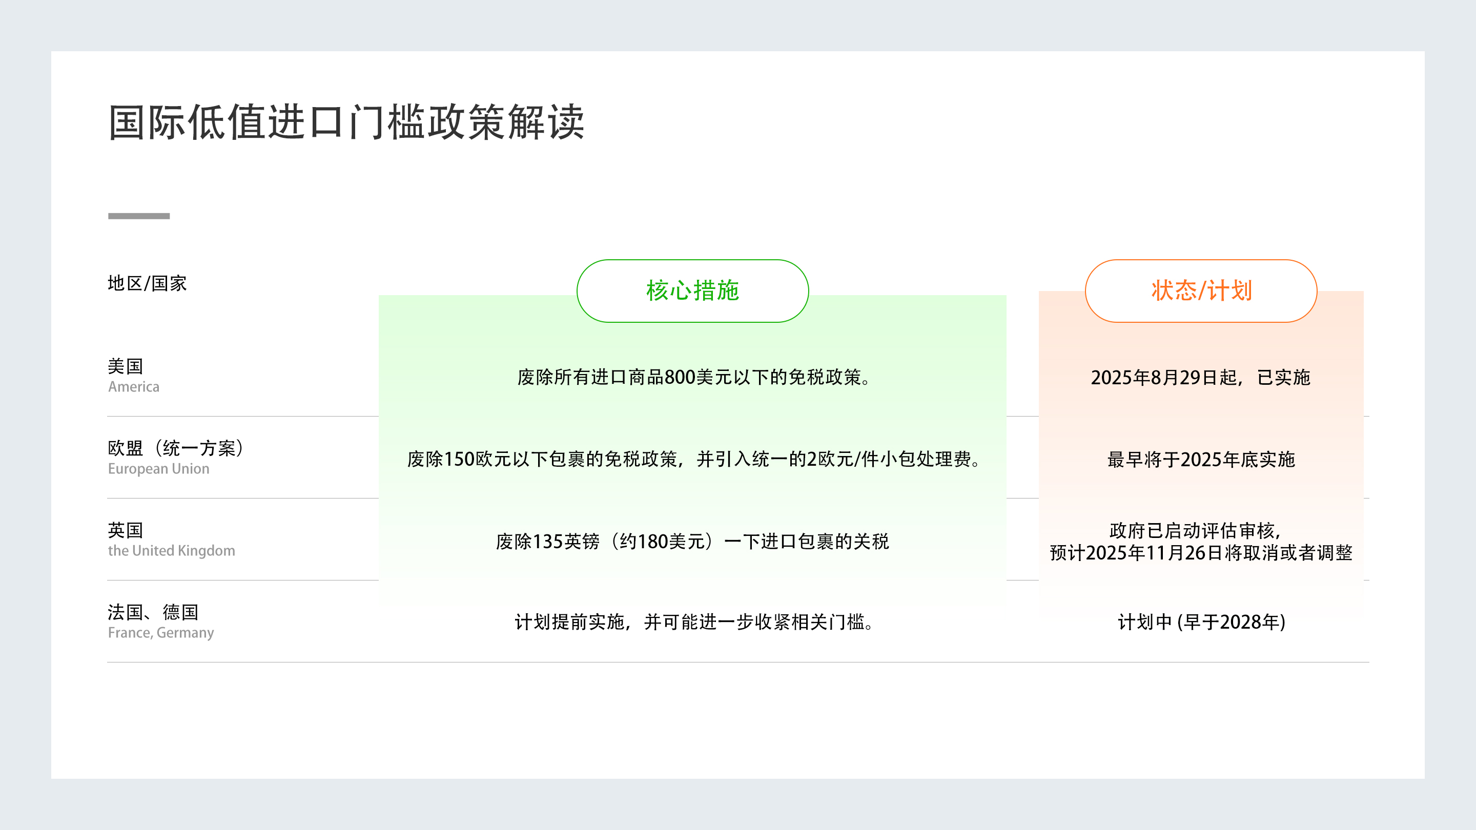The height and width of the screenshot is (830, 1476).
Task: Select the 欧盟(统一方案) row label
Action: 176,448
